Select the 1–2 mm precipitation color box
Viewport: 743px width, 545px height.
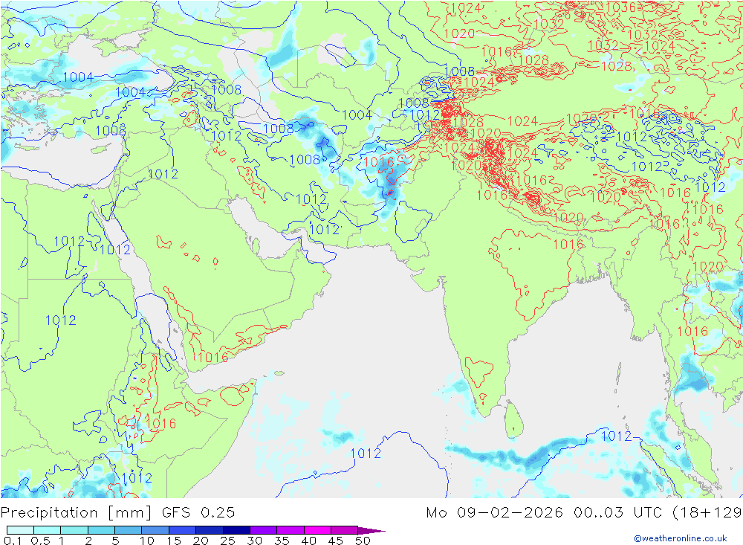[x=74, y=530]
